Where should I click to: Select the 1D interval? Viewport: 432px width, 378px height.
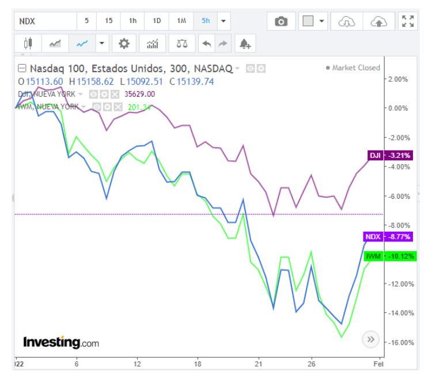(157, 21)
